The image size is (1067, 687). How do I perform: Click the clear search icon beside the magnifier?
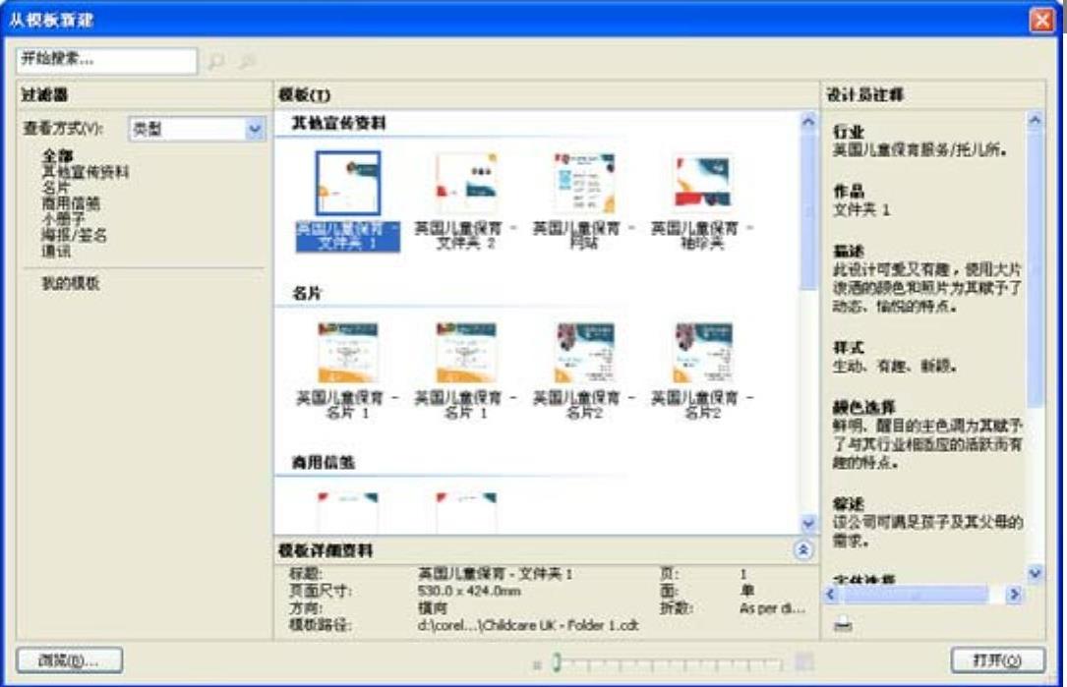(x=248, y=61)
